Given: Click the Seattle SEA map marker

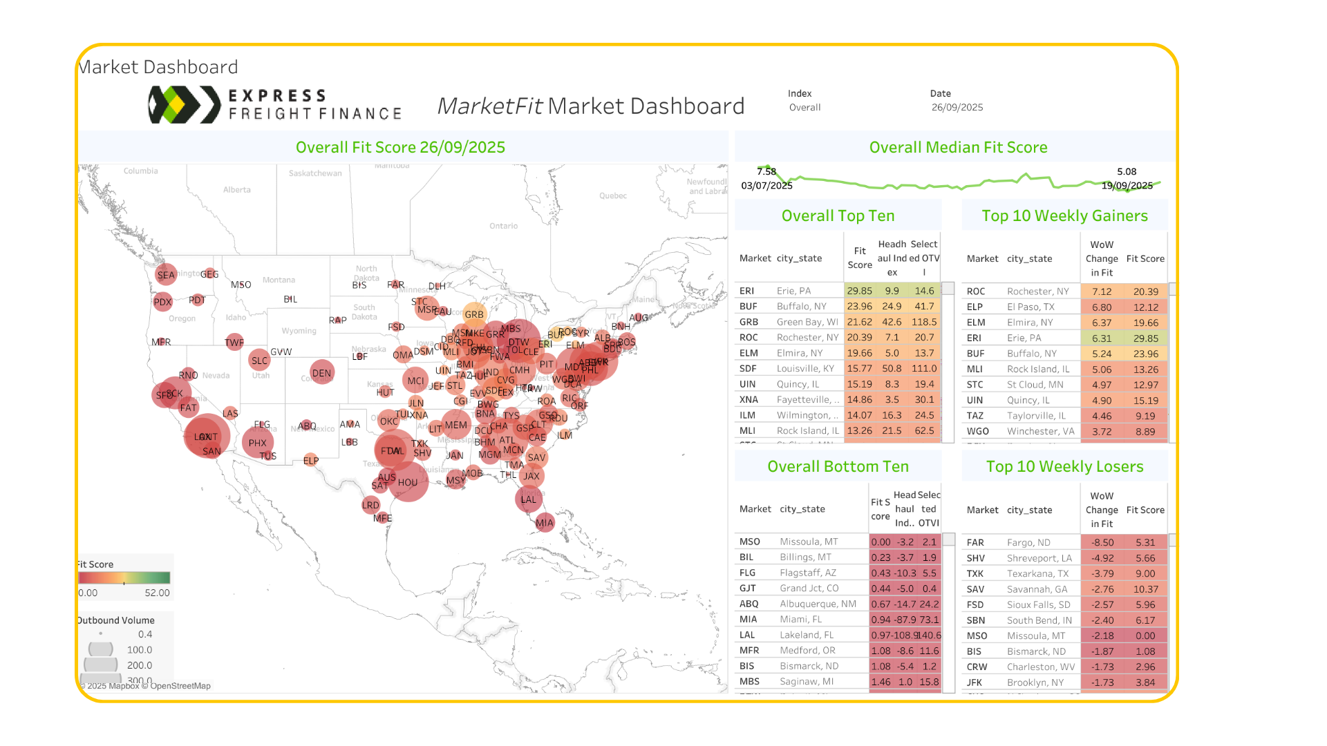Looking at the screenshot, I should 166,275.
